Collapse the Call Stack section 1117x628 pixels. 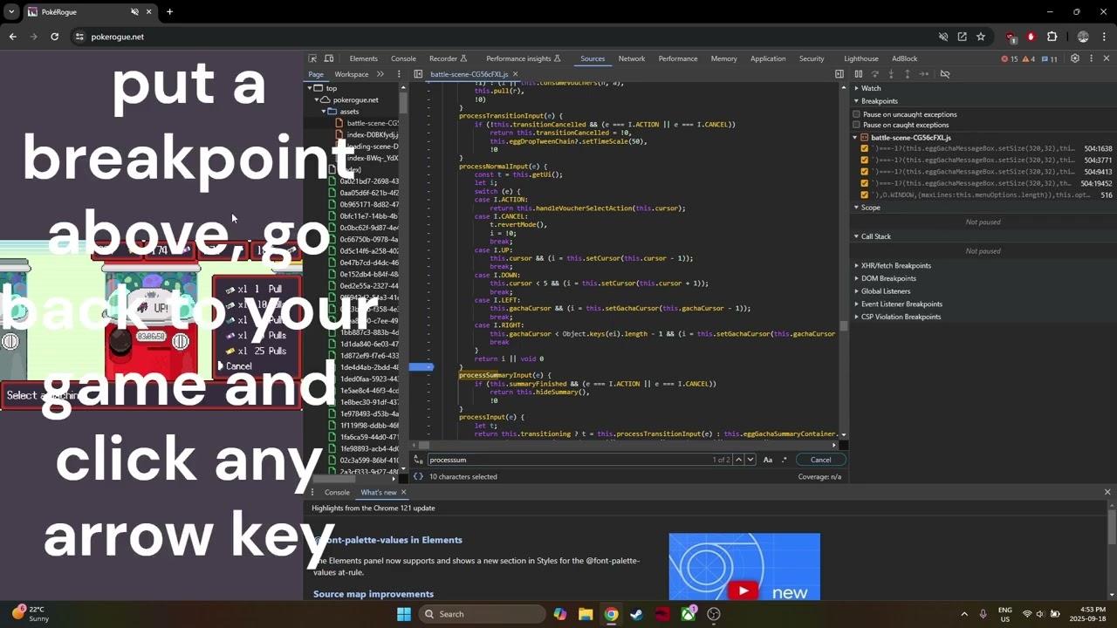[872, 236]
